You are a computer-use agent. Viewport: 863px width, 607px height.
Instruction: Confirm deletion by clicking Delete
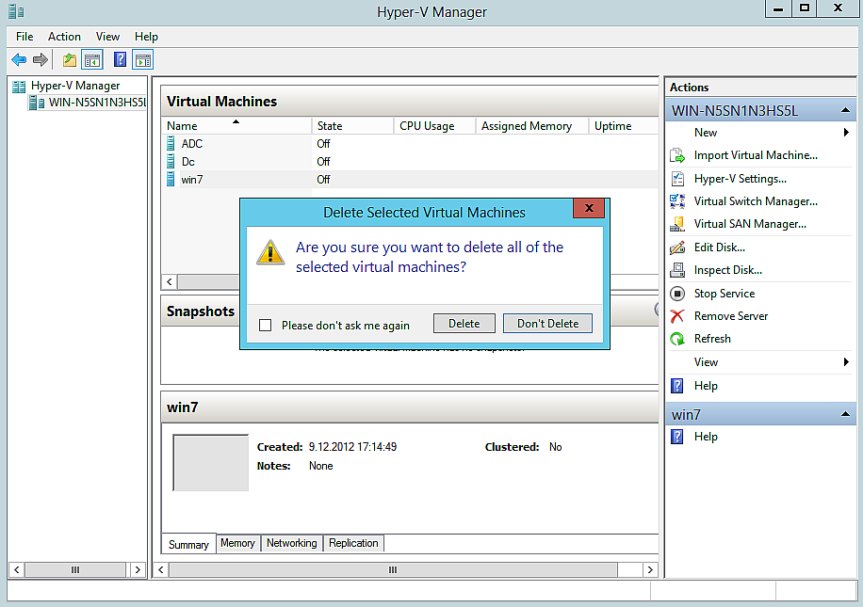point(464,323)
